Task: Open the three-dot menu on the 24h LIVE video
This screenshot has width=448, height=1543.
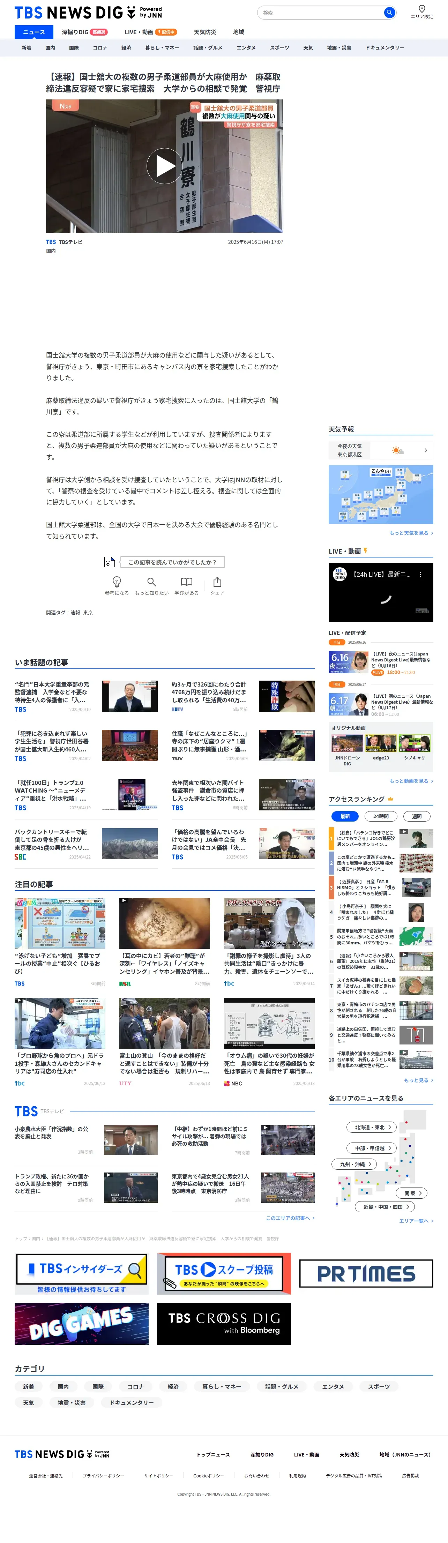Action: pyautogui.click(x=420, y=574)
